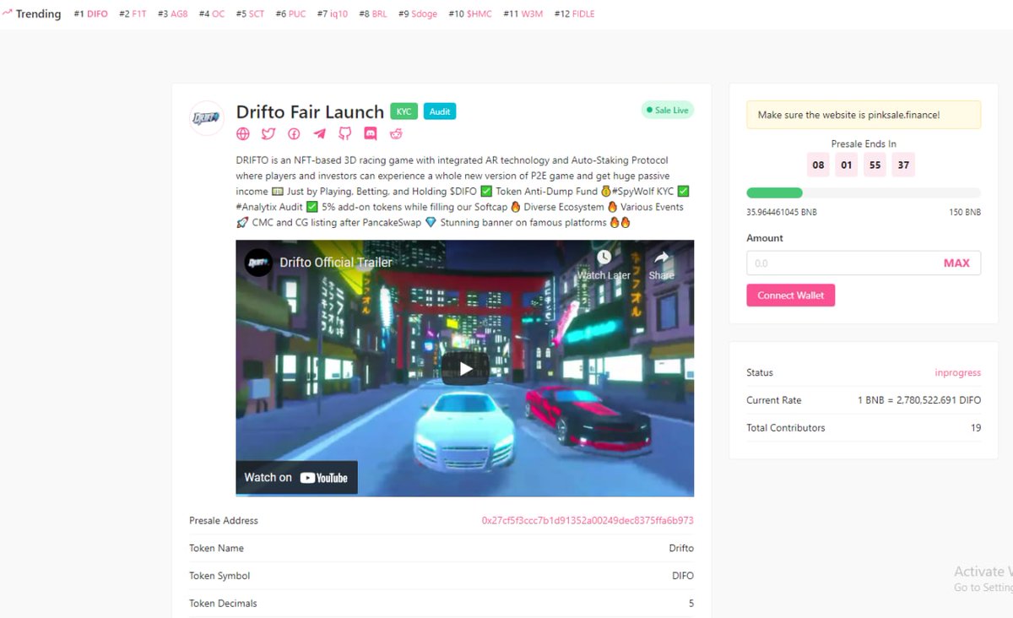Focus the Amount input field
Image resolution: width=1013 pixels, height=618 pixels.
point(864,263)
